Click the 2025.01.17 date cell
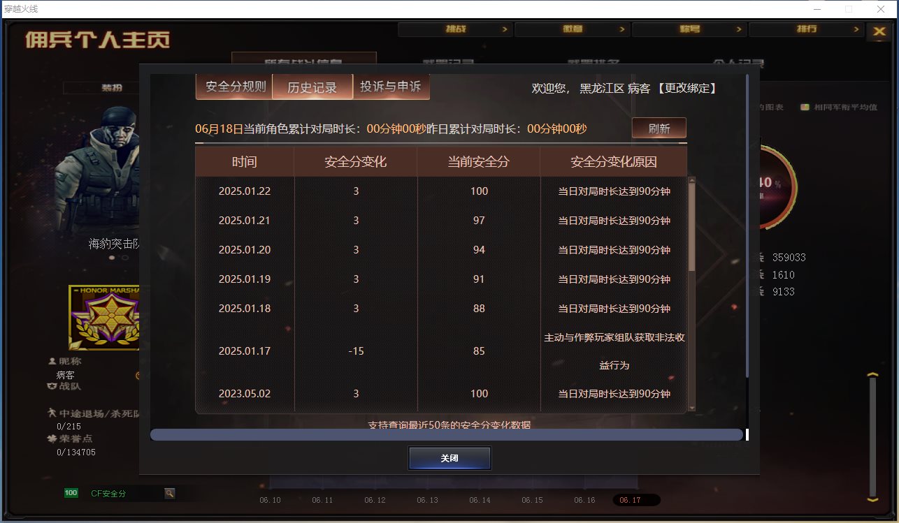899x523 pixels. tap(245, 351)
